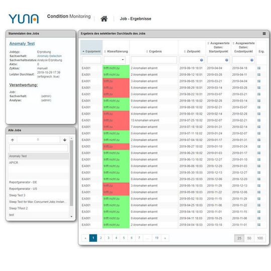Sort by Ausgewertete Daten Startzeitpunkt column
The width and height of the screenshot is (271, 271).
coord(218,47)
